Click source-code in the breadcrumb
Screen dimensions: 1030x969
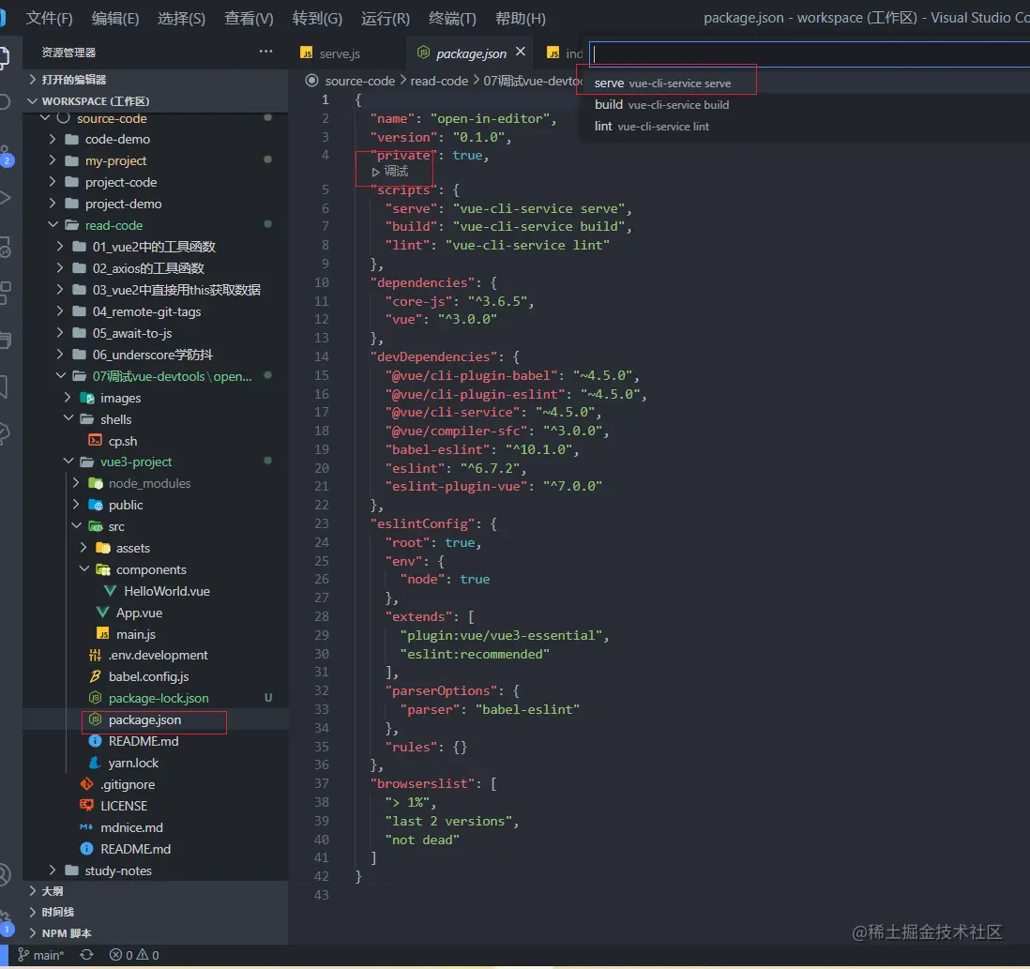(360, 81)
